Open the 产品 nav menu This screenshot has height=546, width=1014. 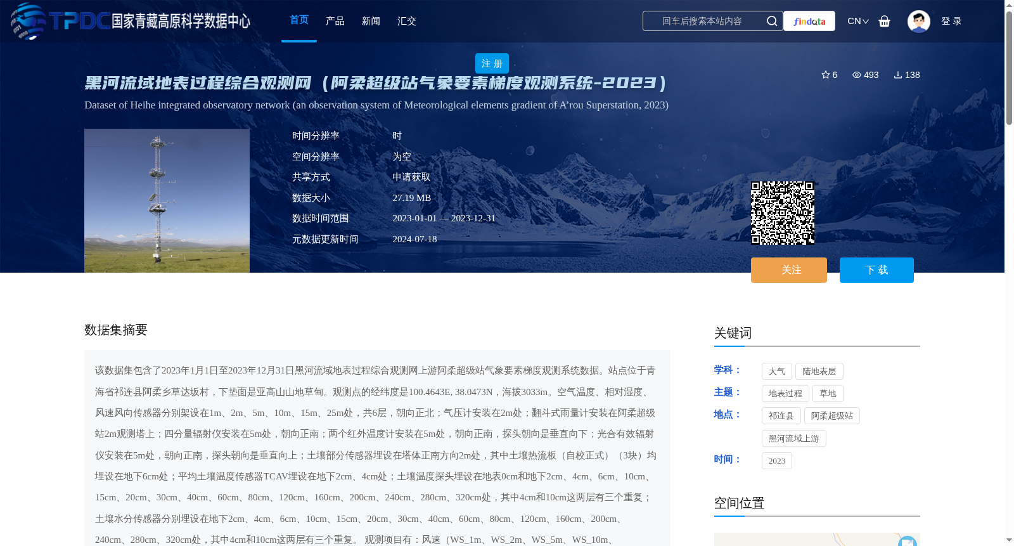(x=335, y=21)
